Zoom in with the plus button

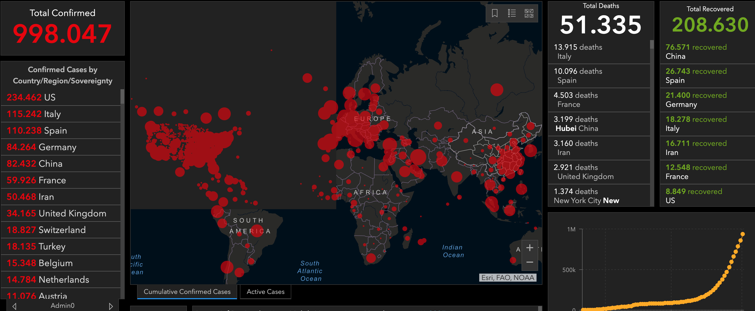click(x=530, y=248)
